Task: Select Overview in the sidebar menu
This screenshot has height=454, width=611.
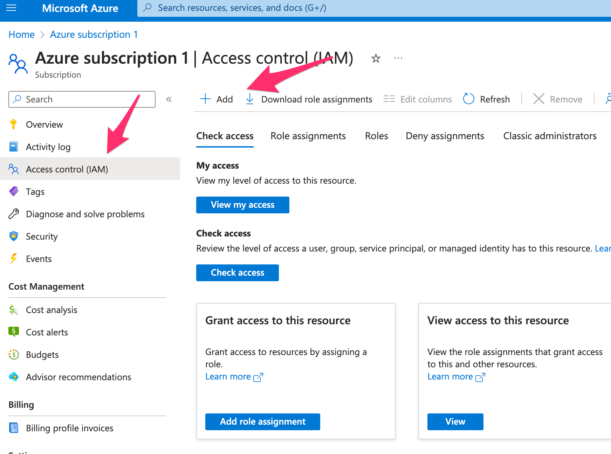Action: [x=90, y=124]
